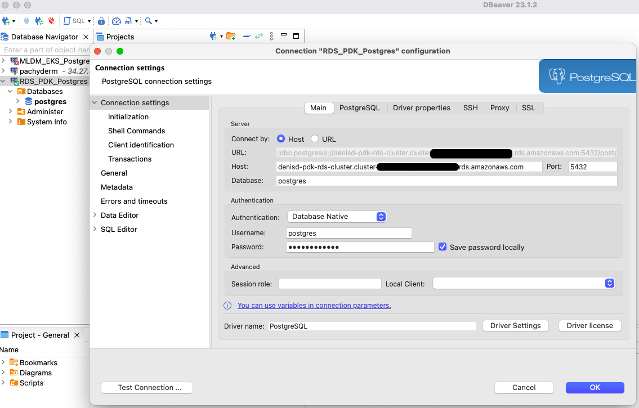Expand the postgres database node
The width and height of the screenshot is (639, 408).
click(17, 101)
